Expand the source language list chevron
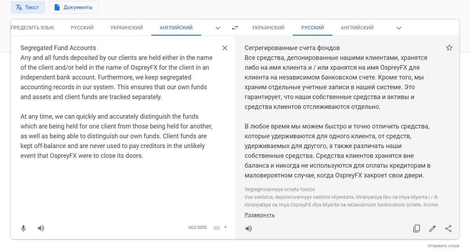 (218, 28)
